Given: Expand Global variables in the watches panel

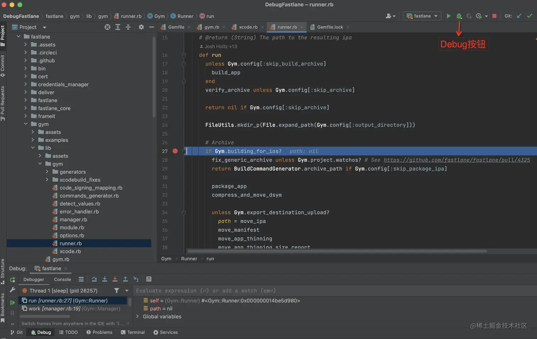Looking at the screenshot, I should (138, 316).
